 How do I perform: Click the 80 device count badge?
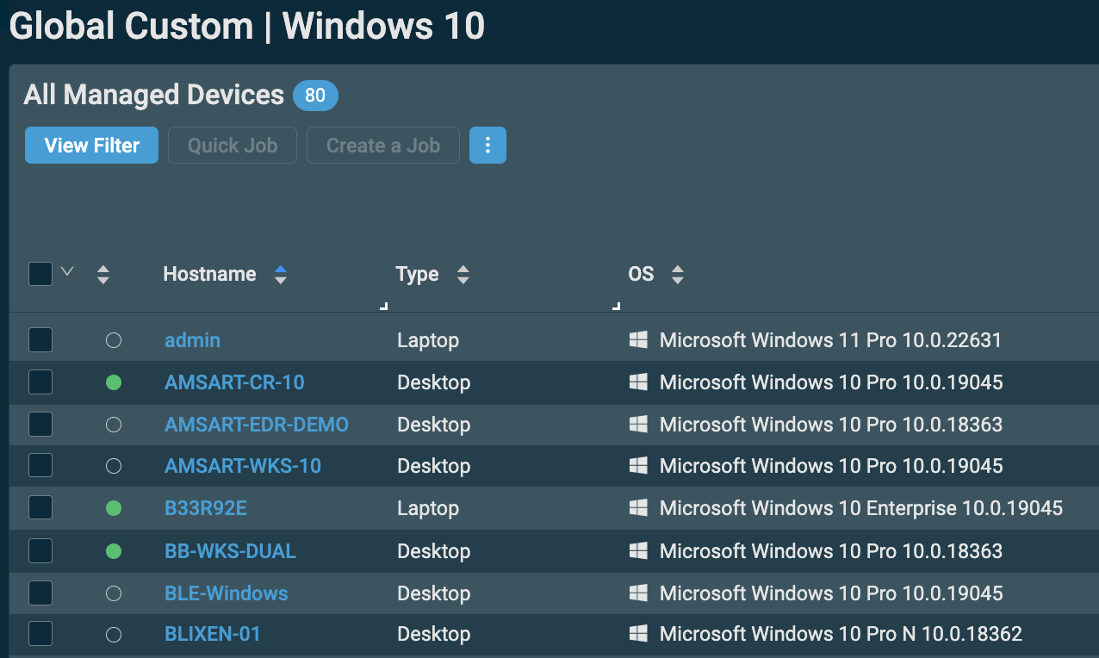coord(315,96)
